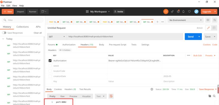Screen dimensions: 219x105
Task: Open the request Settings tab
Action: coord(145,45)
